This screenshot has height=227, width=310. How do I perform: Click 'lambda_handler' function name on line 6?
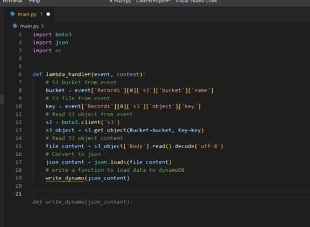point(68,74)
